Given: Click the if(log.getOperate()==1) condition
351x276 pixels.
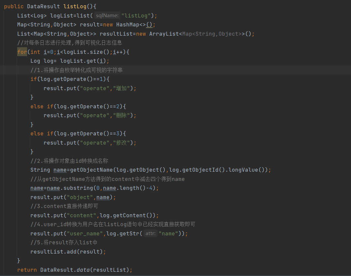Looking at the screenshot, I should (x=70, y=79).
